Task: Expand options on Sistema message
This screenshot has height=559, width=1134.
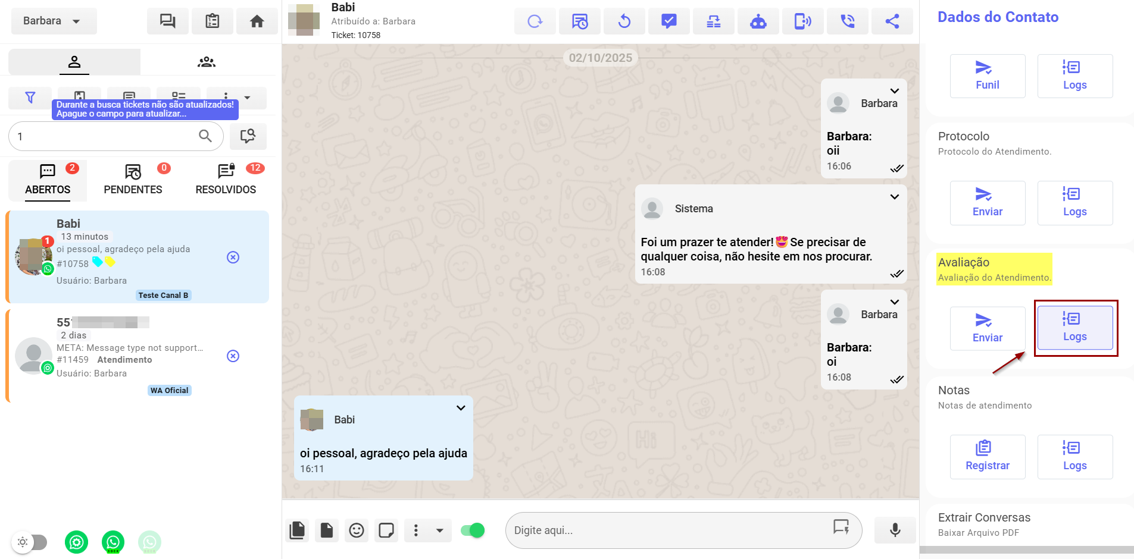Action: coord(894,197)
